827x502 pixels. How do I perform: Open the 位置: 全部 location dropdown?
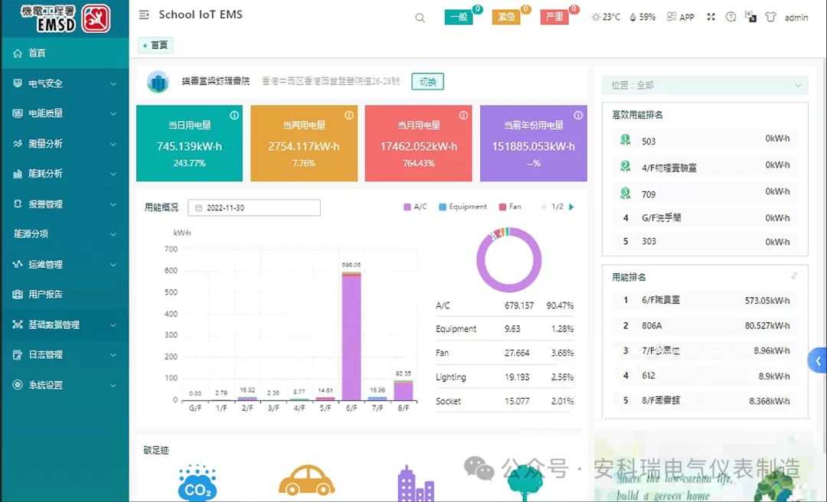pos(705,85)
